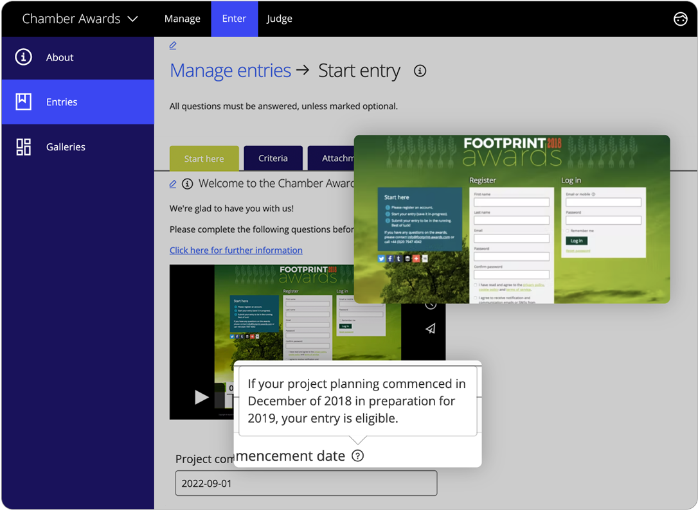
Task: Click the edit pencil above Manage entries
Action: click(x=172, y=46)
